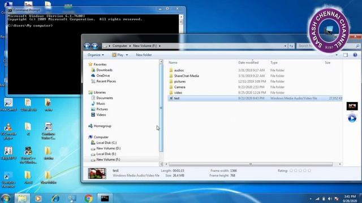Viewport: 362px width, 203px height.
Task: Toggle the preview pane button in toolbar
Action: [346, 55]
